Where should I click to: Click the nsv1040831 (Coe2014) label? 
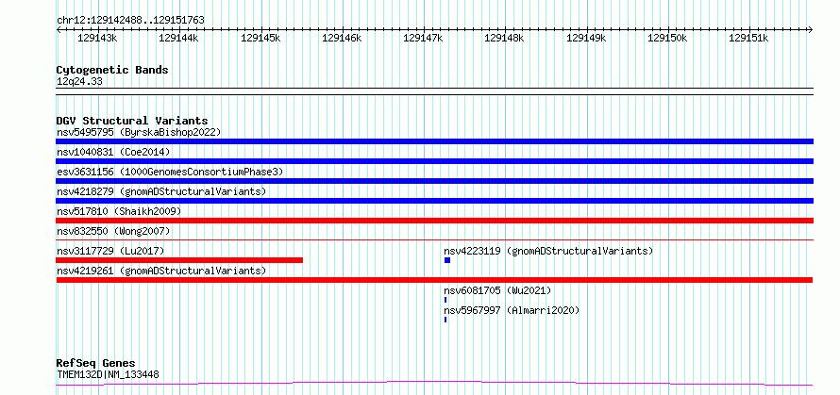(x=113, y=152)
